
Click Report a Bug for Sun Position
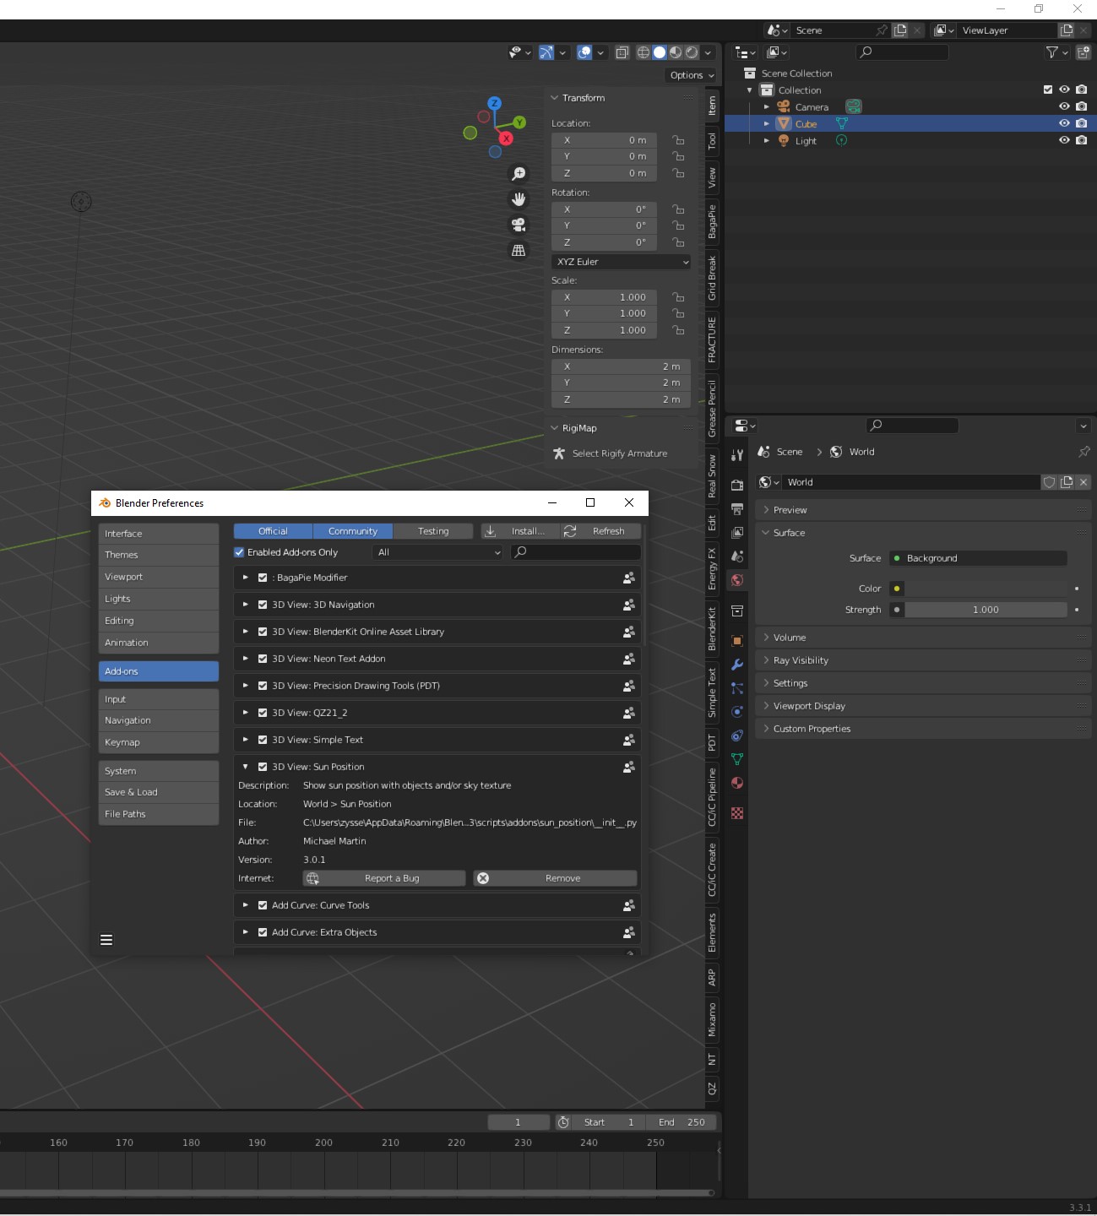coord(384,878)
